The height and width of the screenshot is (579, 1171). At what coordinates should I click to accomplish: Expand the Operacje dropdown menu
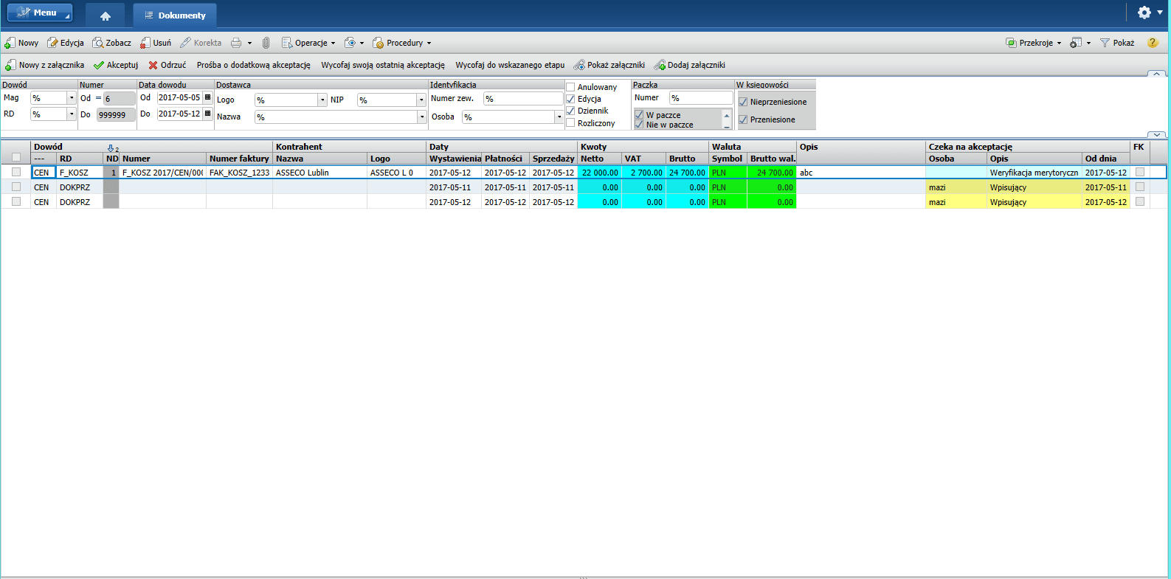pyautogui.click(x=308, y=43)
